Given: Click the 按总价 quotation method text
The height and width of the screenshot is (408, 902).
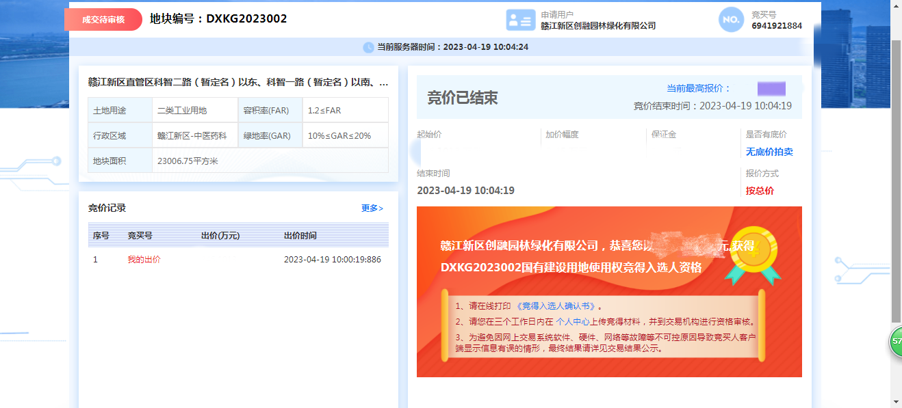Looking at the screenshot, I should [760, 191].
